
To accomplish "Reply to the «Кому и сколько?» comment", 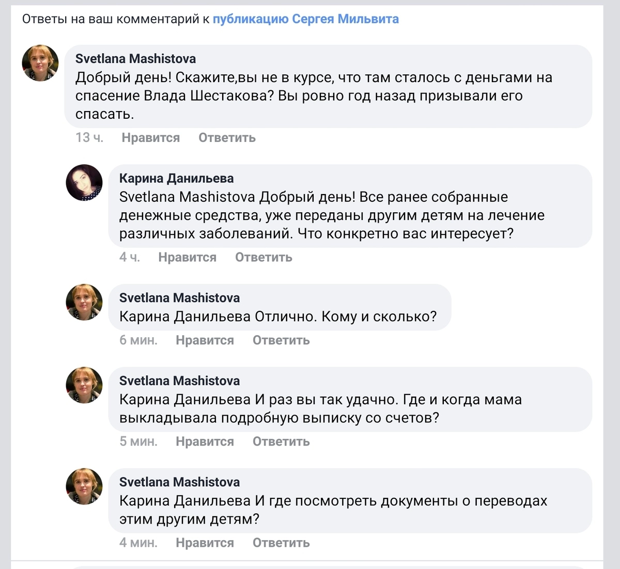I will pos(281,340).
